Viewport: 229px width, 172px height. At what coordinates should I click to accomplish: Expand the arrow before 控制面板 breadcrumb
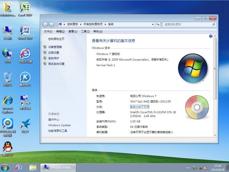pyautogui.click(x=64, y=24)
